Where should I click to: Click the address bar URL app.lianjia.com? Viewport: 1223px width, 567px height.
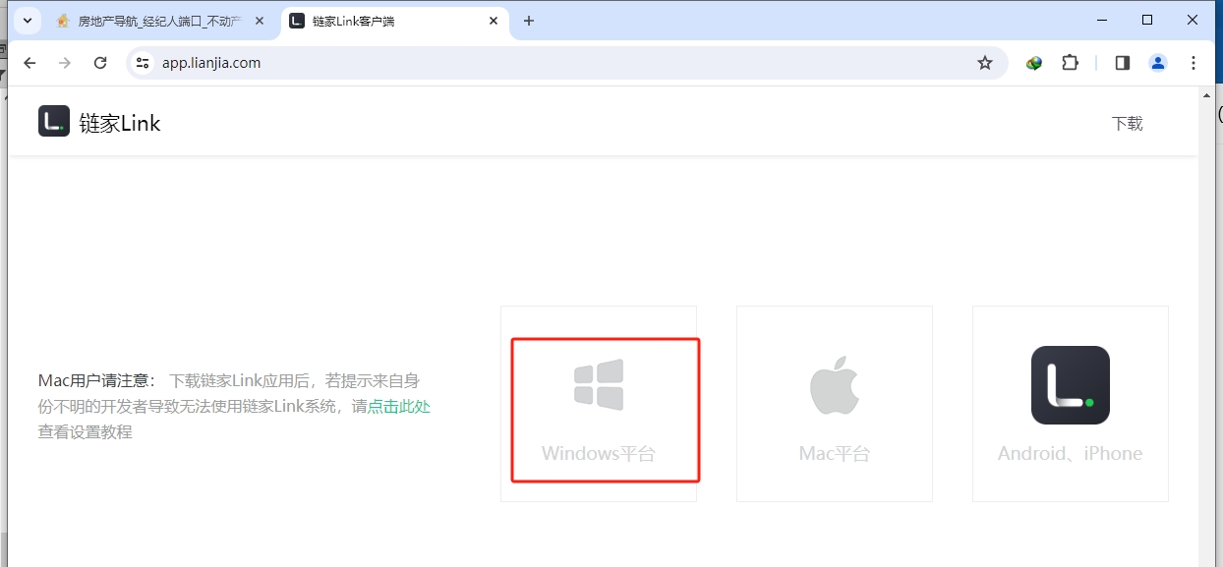(x=211, y=63)
